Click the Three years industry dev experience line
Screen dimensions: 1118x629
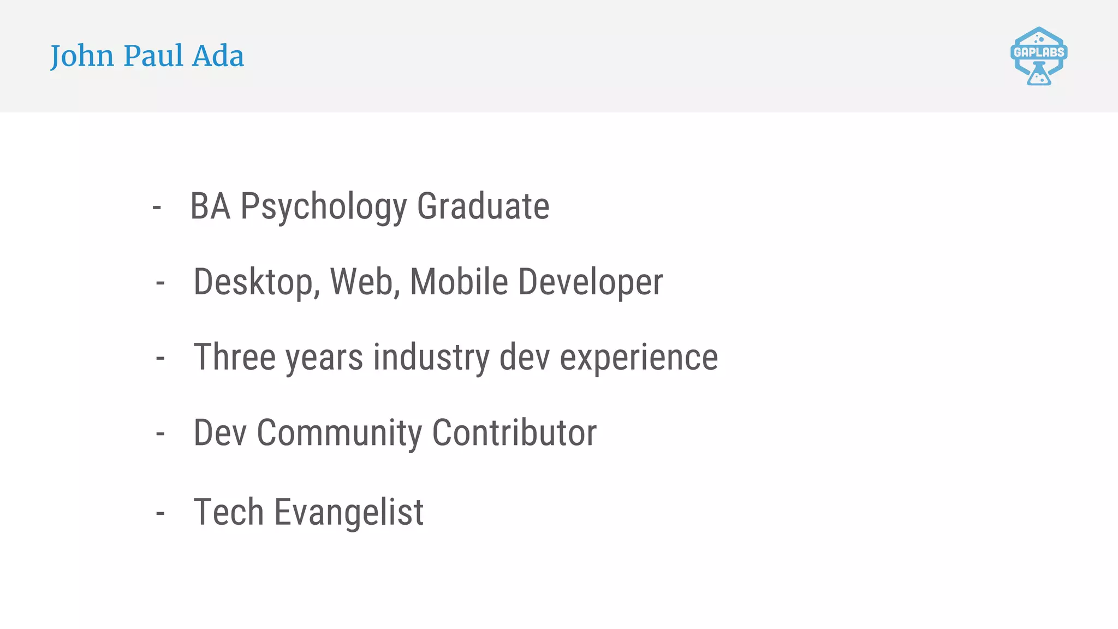coord(455,357)
